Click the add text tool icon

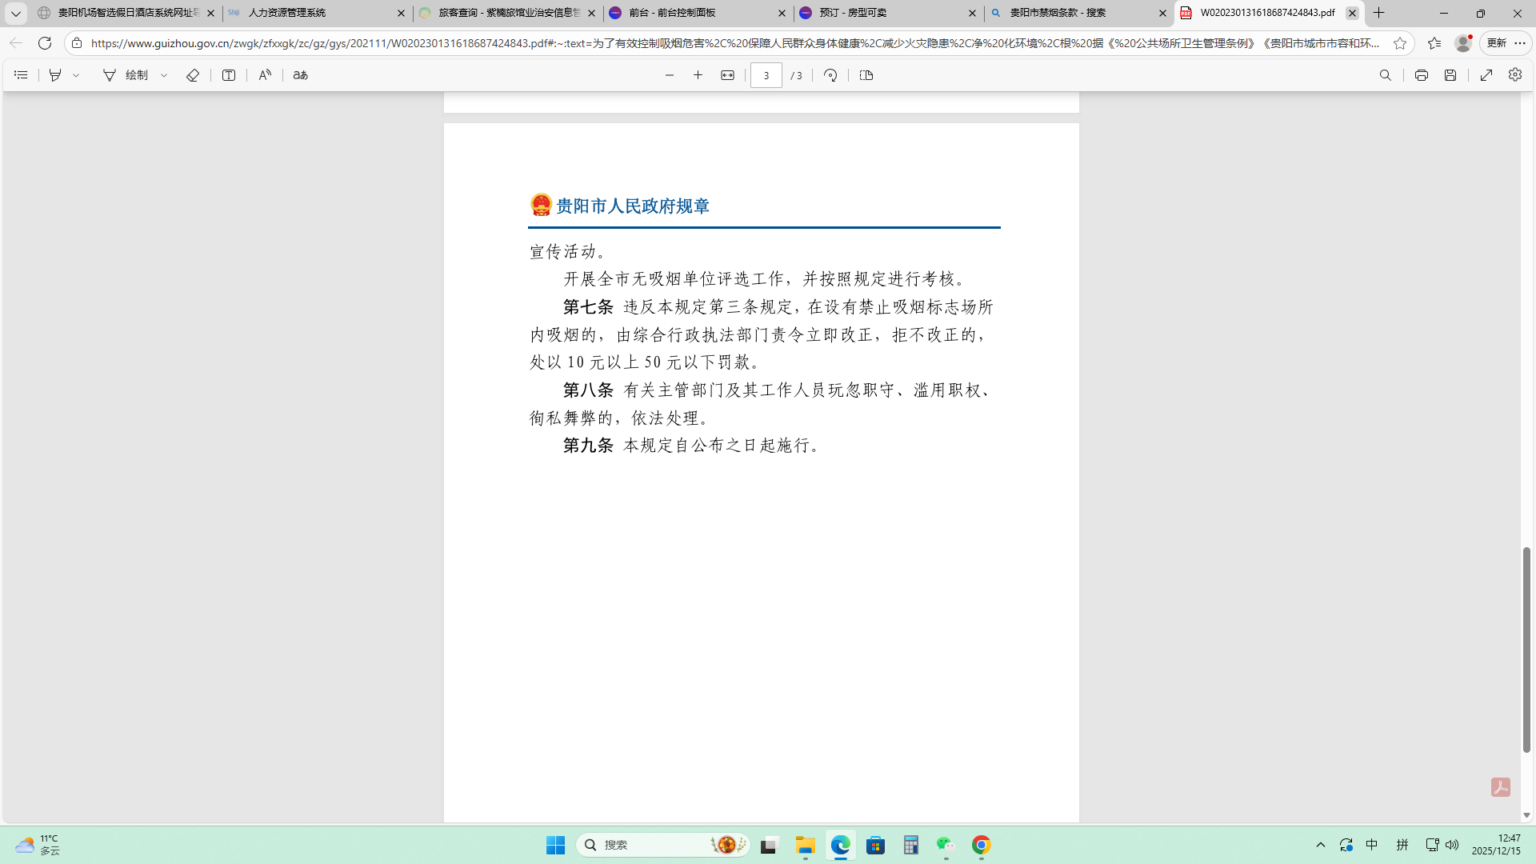point(229,75)
